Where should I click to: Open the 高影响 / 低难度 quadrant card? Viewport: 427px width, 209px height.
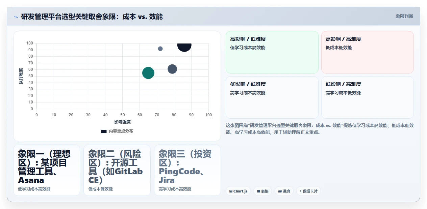[272, 52]
